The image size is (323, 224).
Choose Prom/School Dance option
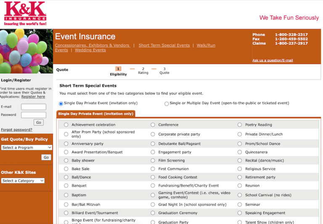tap(240, 144)
